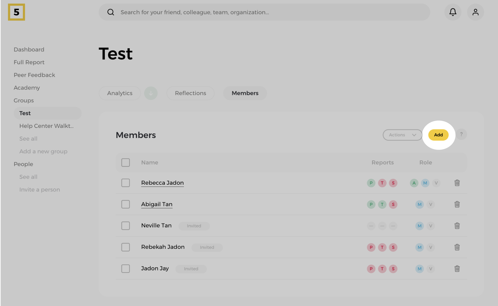
Task: Expand Groups list with See all
Action: 28,139
